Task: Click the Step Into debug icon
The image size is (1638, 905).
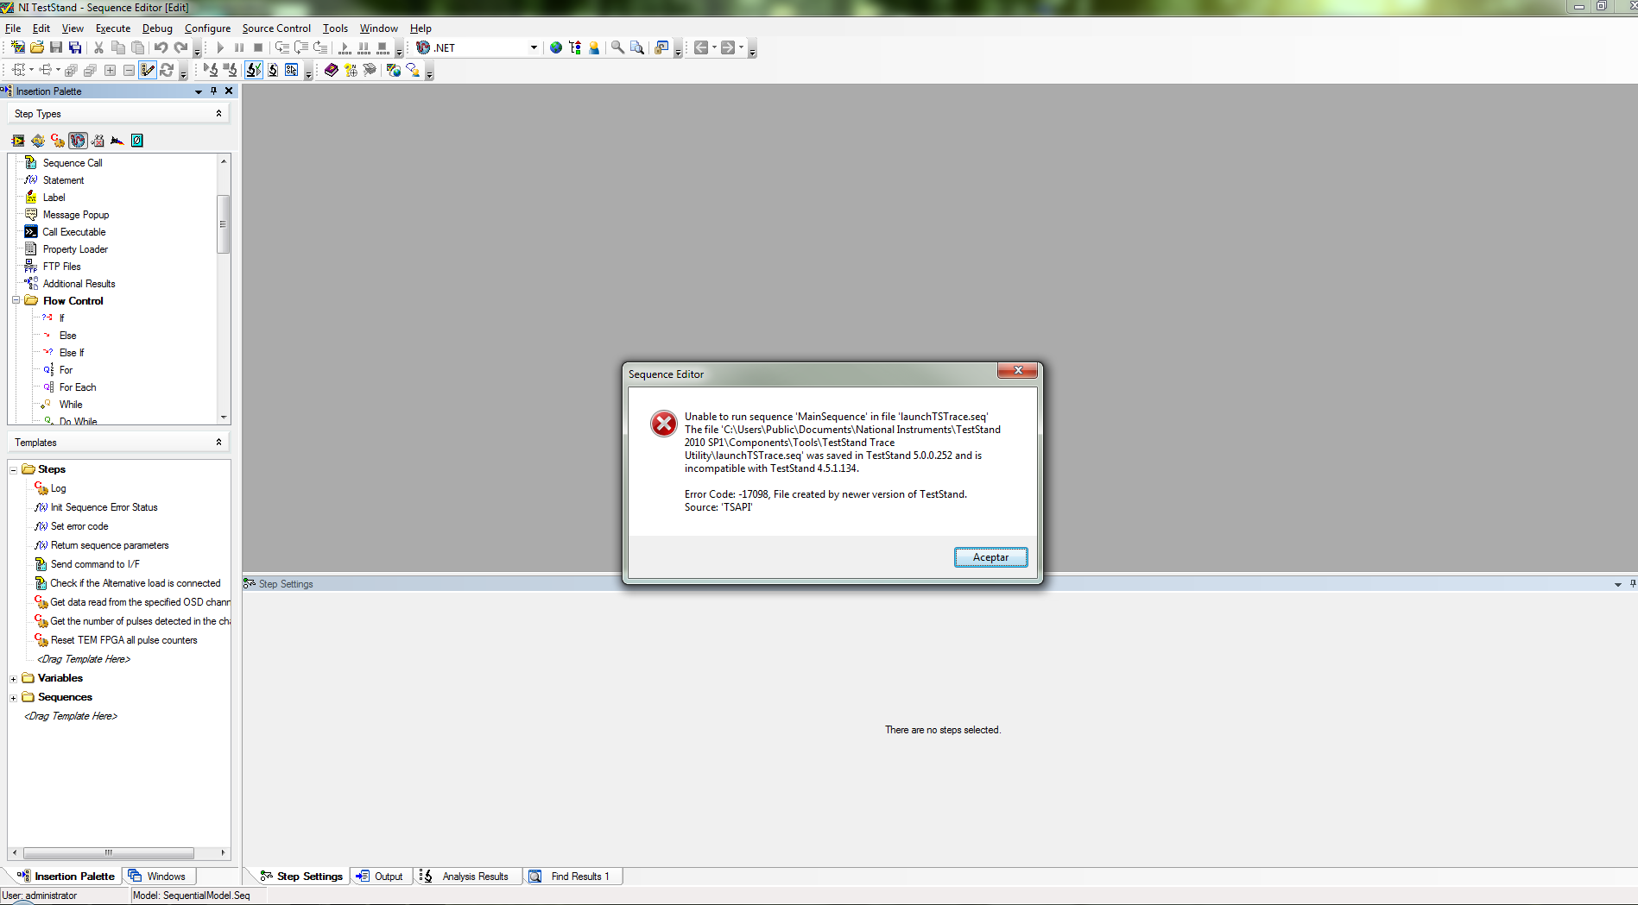Action: coord(282,47)
